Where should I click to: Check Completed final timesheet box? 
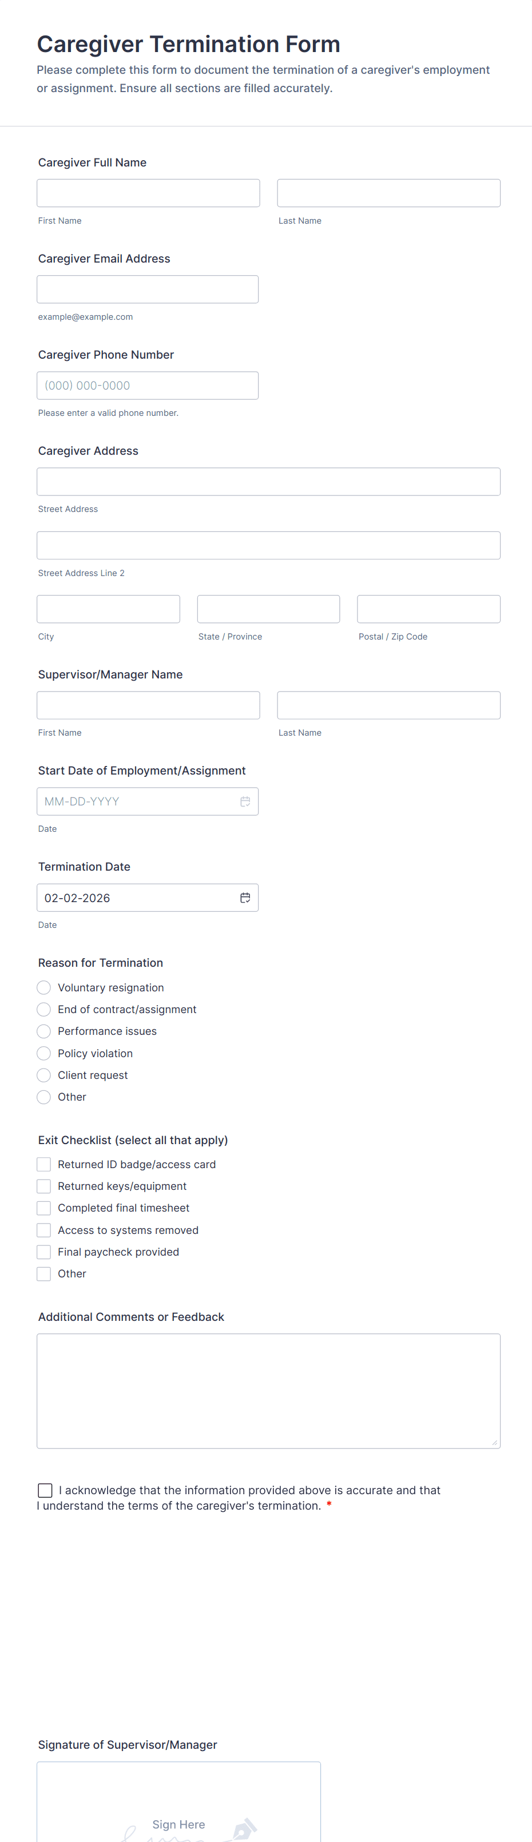(x=43, y=1208)
